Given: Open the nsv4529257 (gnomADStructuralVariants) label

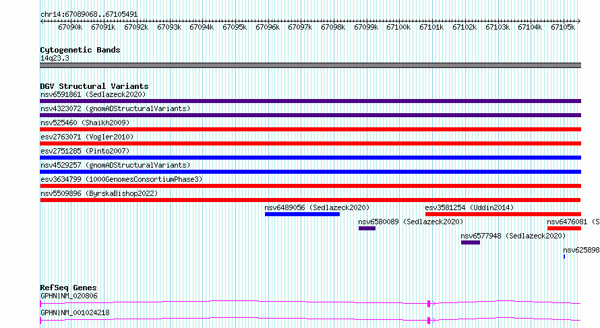Looking at the screenshot, I should pos(115,165).
